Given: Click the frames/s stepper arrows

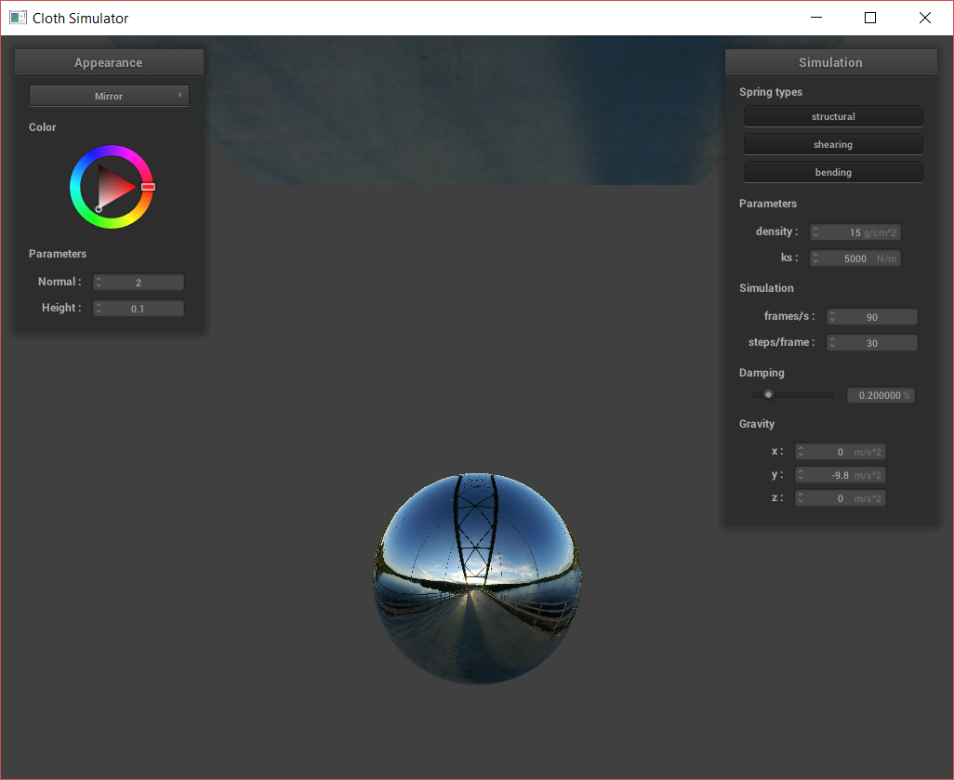Looking at the screenshot, I should (832, 317).
